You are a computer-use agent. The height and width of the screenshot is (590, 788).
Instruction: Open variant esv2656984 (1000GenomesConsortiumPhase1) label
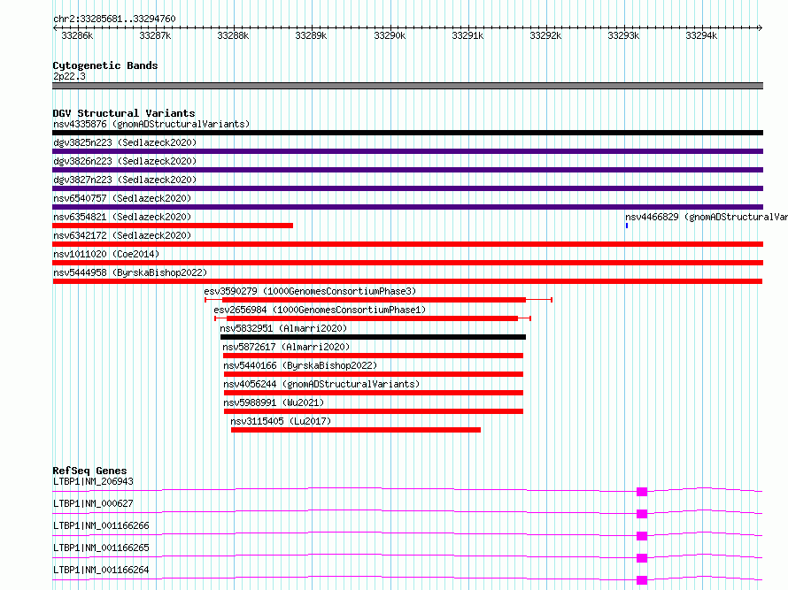[320, 310]
